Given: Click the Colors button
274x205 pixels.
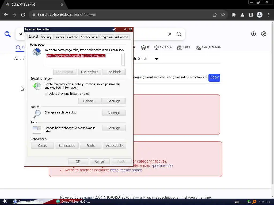Looking at the screenshot, I should pyautogui.click(x=43, y=146).
